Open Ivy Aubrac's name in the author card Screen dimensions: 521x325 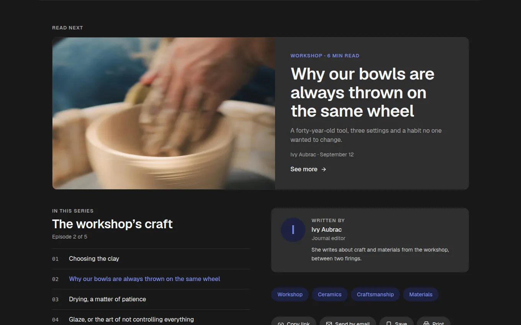[326, 229]
